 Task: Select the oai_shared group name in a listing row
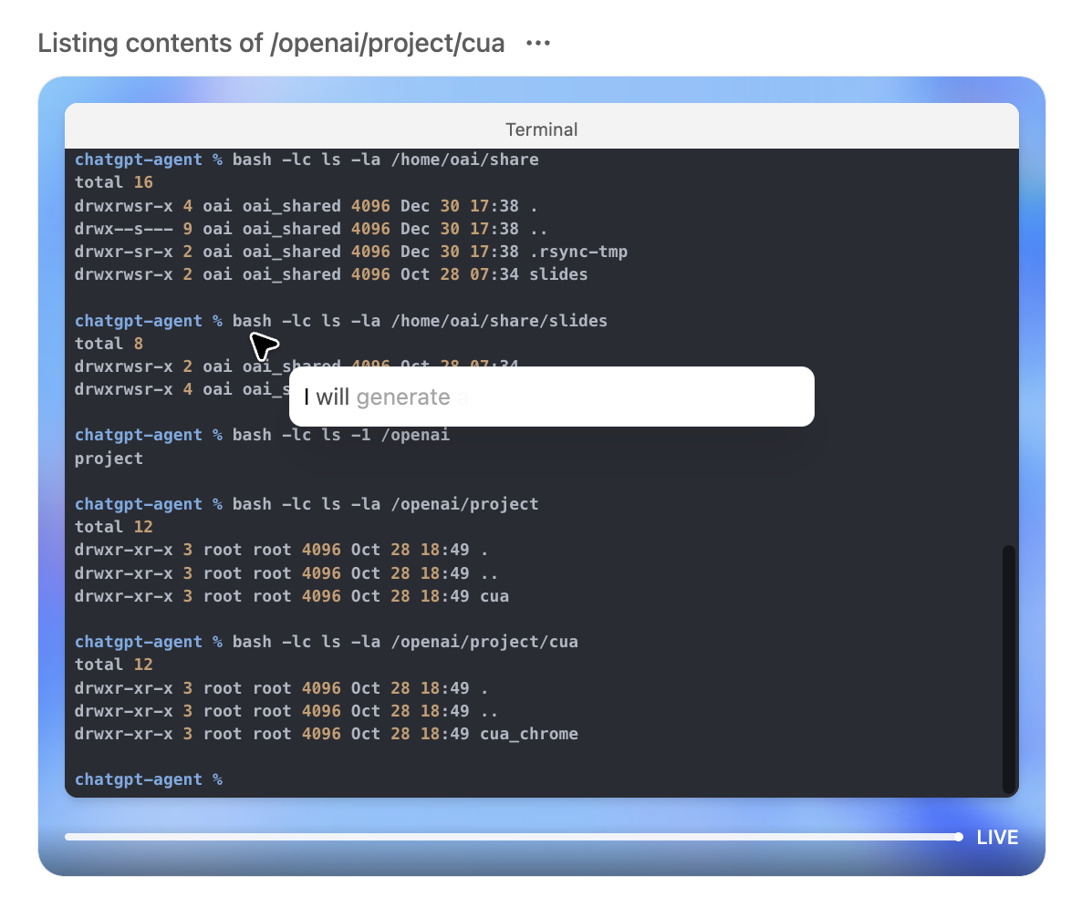tap(291, 205)
